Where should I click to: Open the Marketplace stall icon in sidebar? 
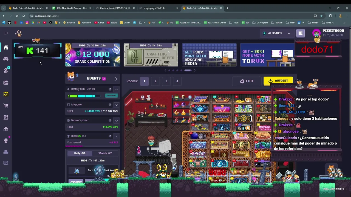tap(6, 117)
